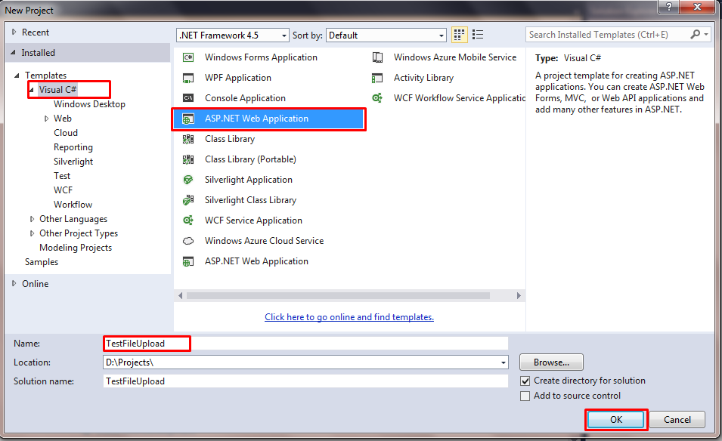Expand the Online section
722x441 pixels.
coord(14,284)
